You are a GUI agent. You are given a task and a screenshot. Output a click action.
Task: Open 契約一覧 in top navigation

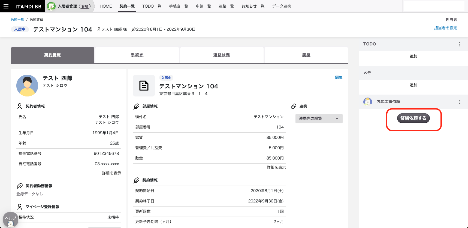tap(127, 6)
